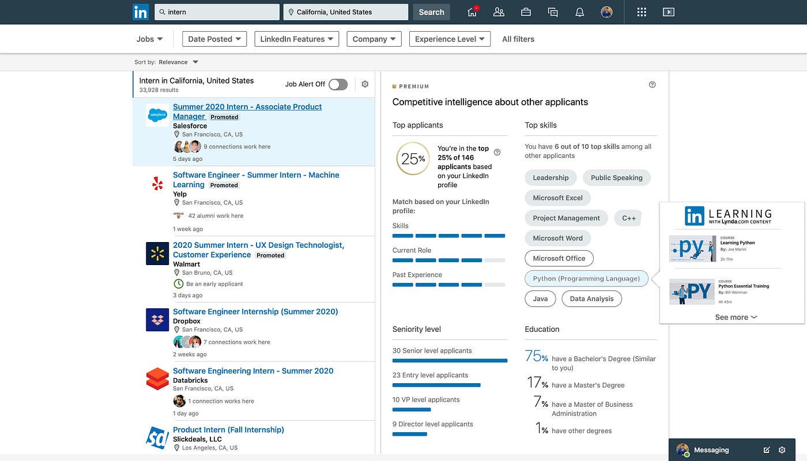Open the LinkedIn Features filter dropdown
This screenshot has height=461, width=807.
coord(296,39)
